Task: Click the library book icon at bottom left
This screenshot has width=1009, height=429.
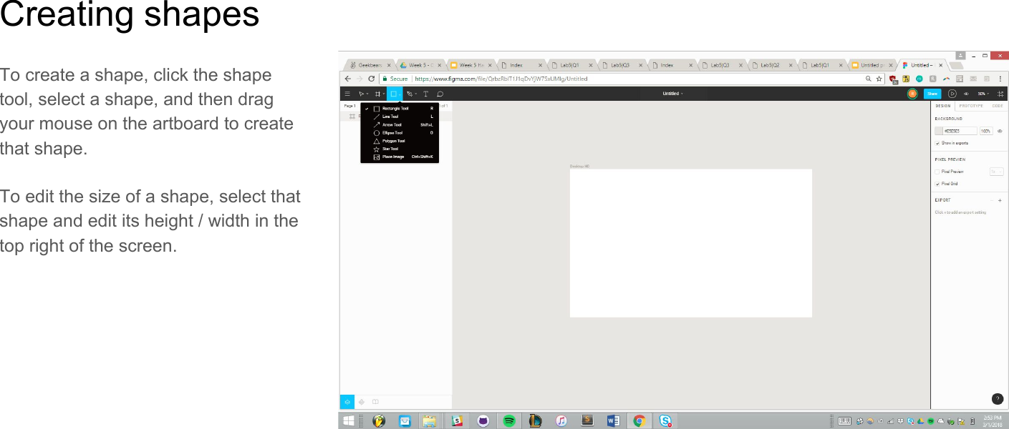Action: [x=375, y=402]
